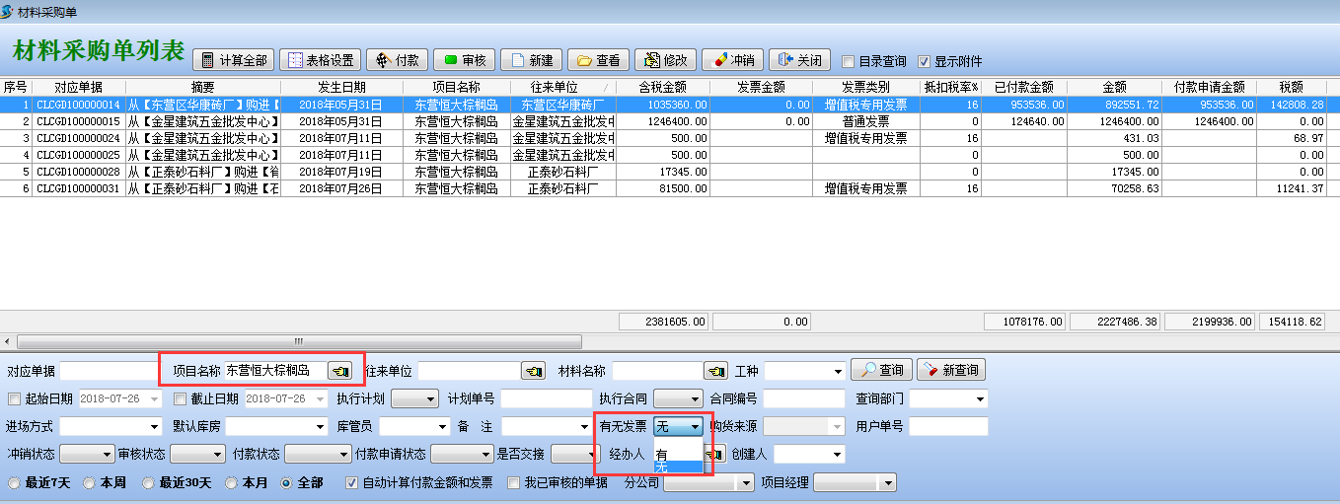
Task: Click the 冲销 write-off button
Action: coord(732,60)
